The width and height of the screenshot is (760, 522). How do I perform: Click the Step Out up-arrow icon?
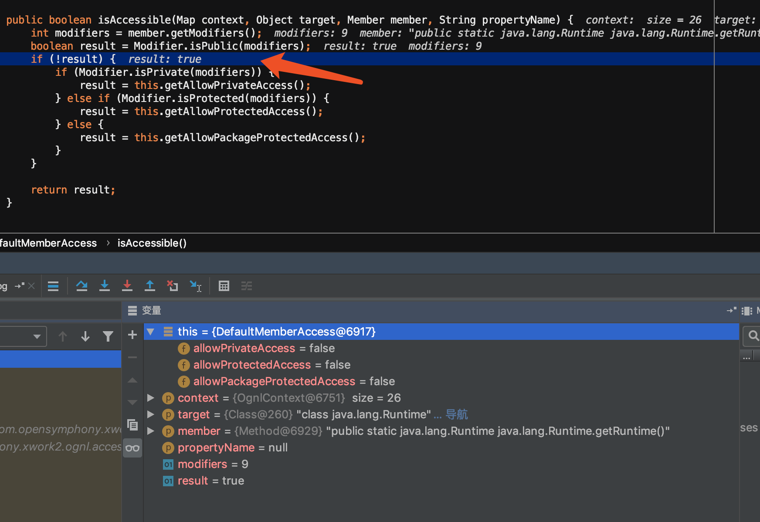tap(150, 286)
